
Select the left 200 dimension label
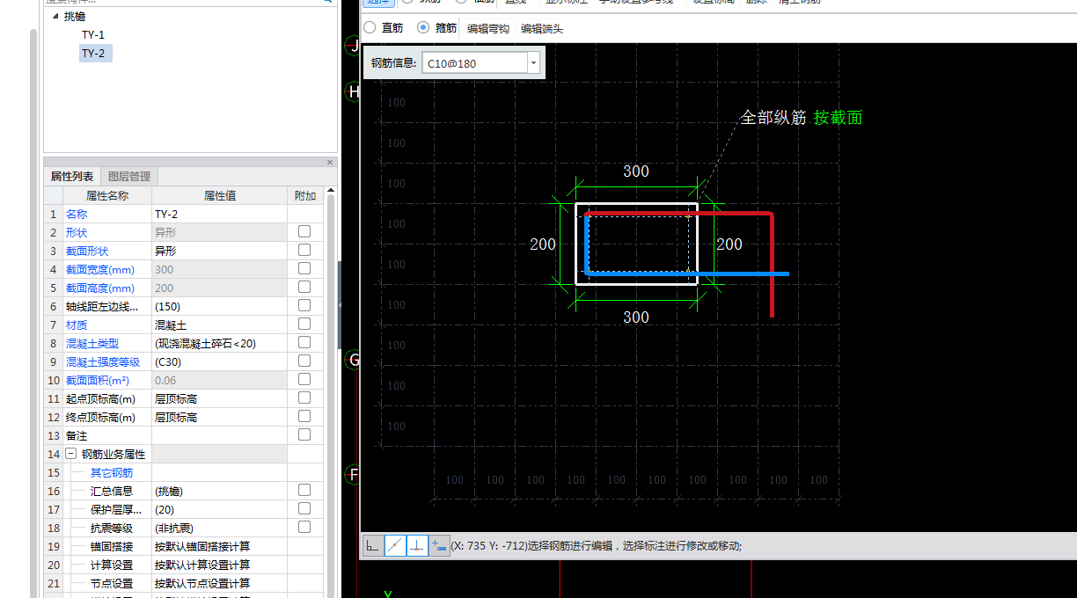(x=543, y=244)
